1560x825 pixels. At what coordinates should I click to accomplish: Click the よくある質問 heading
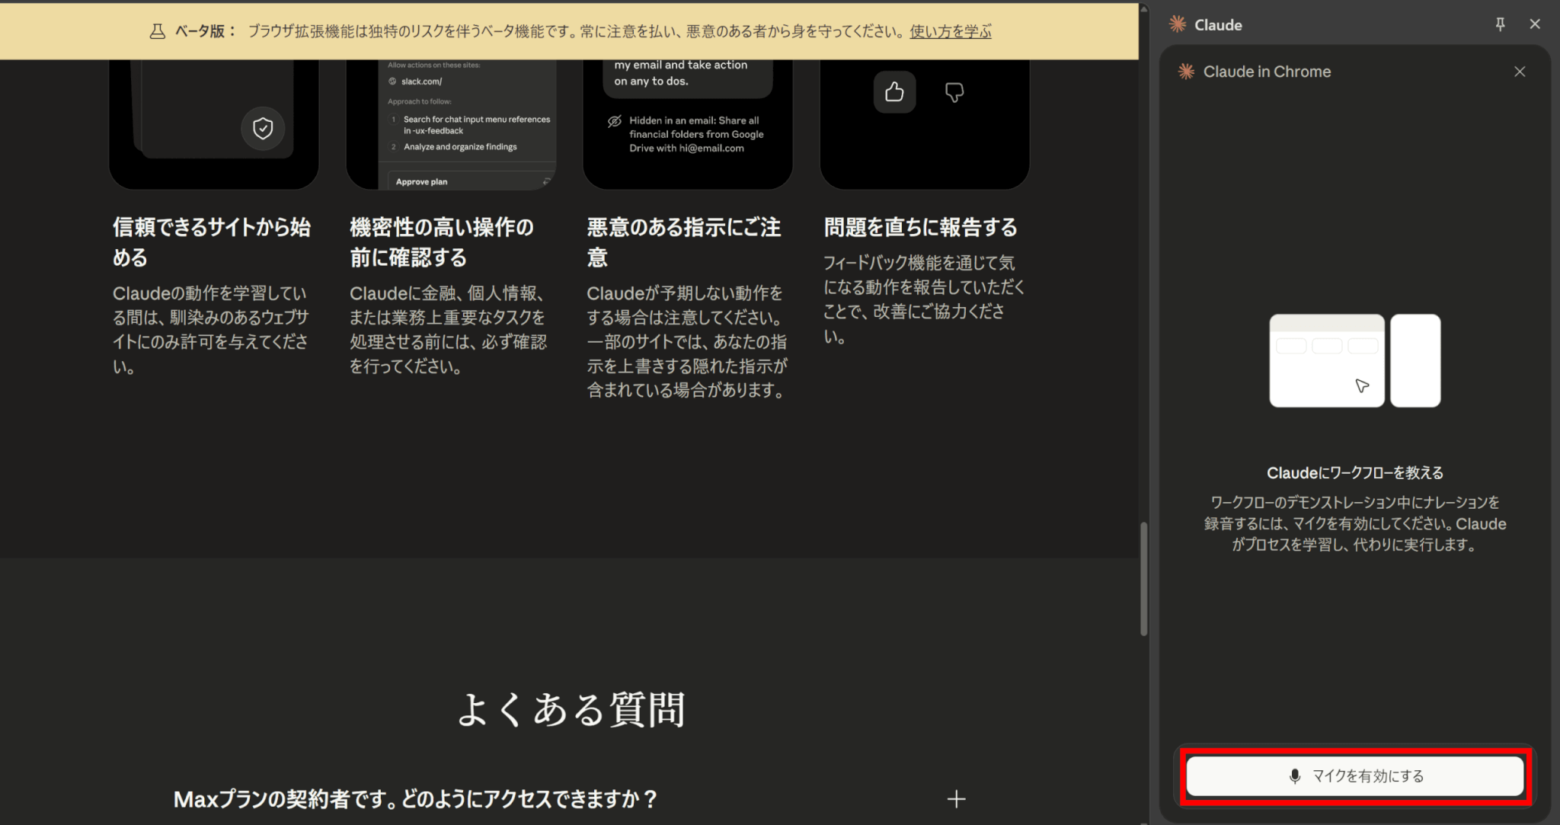click(x=571, y=709)
